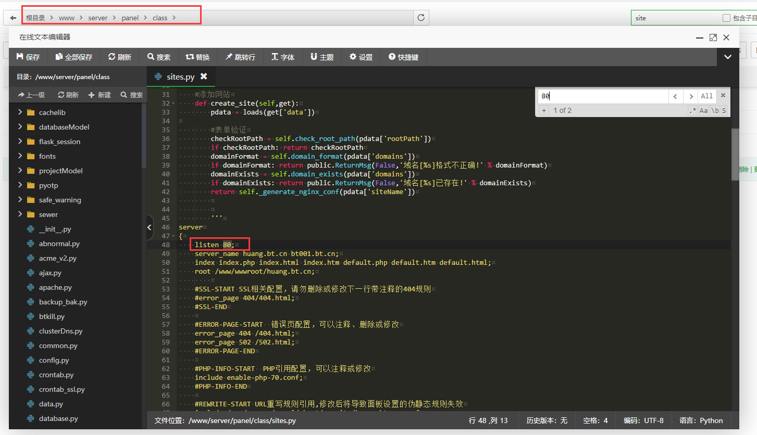
Task: Click 历史版本: 无 in the status bar
Action: (x=547, y=420)
